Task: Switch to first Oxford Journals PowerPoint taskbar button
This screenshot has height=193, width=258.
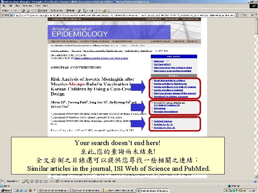Action: (54, 190)
